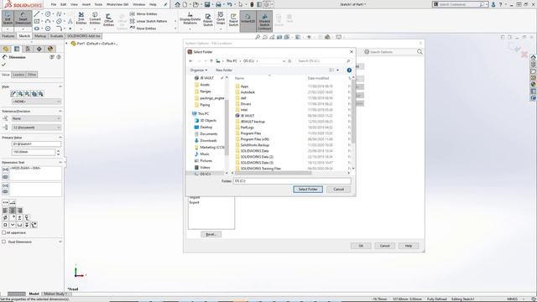Enable the Dual Dimension checkbox

[3, 242]
